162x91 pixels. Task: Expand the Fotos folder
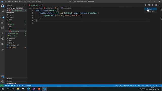pos(10,20)
